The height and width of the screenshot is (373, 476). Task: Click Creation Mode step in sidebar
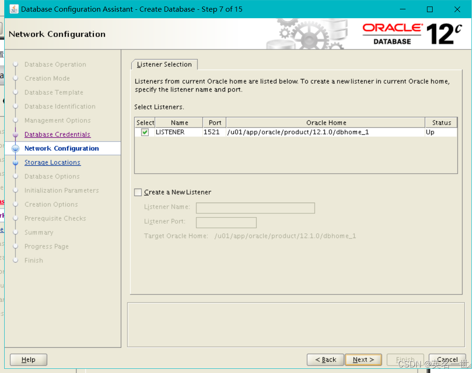pyautogui.click(x=47, y=78)
